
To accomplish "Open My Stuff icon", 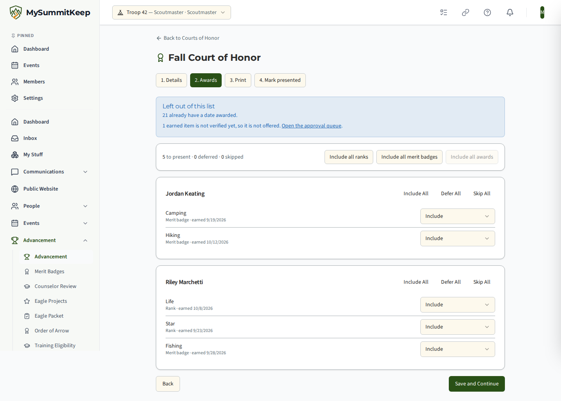I will tap(15, 155).
